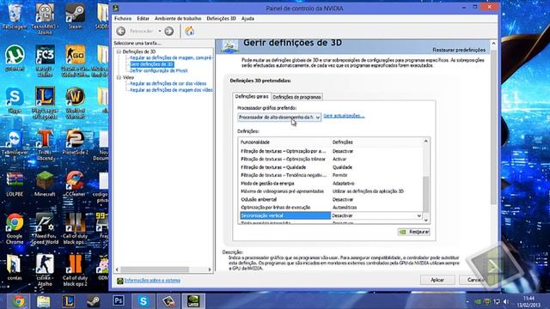Select the Oclusão ambiental setting row
The height and width of the screenshot is (309, 550).
(x=331, y=199)
